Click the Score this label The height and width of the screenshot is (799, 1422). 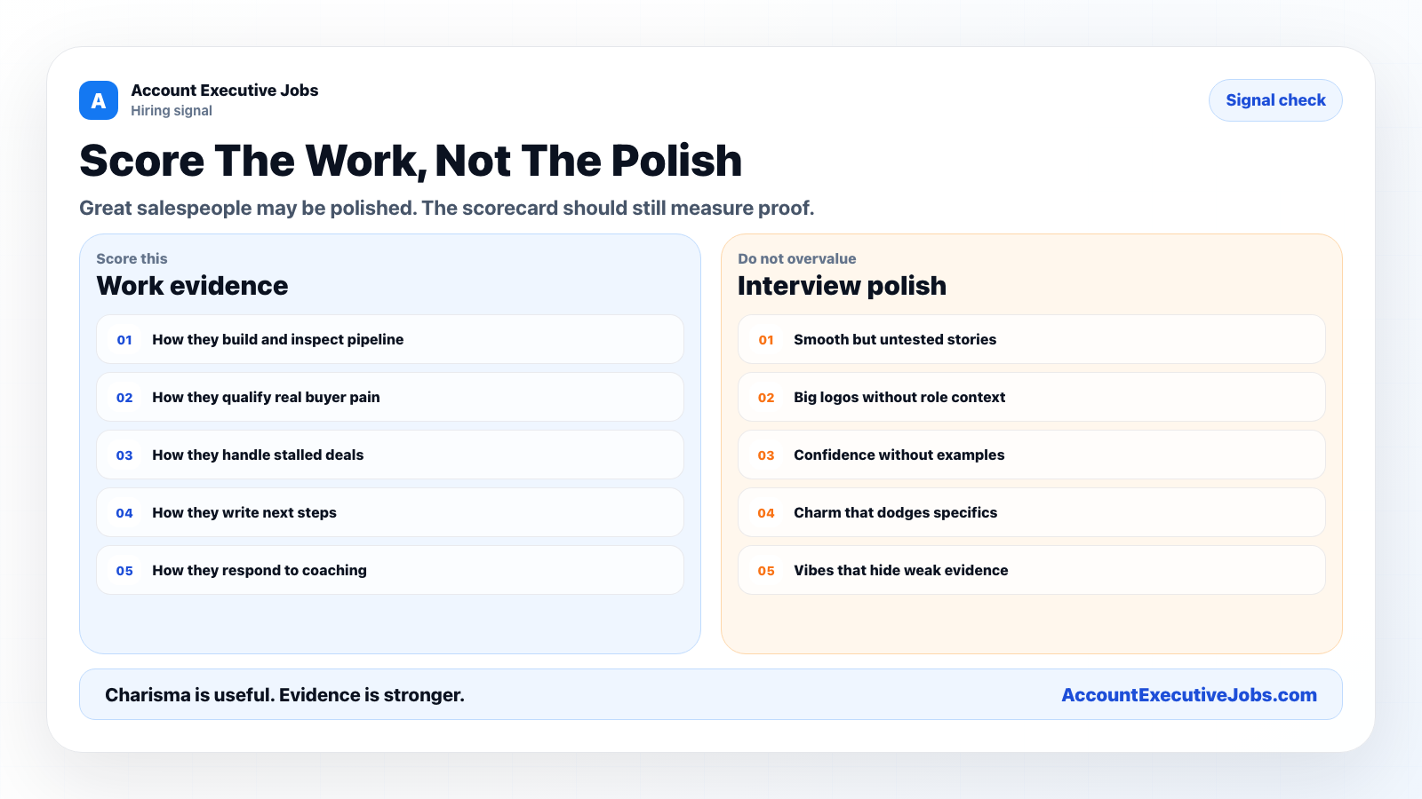click(x=132, y=258)
